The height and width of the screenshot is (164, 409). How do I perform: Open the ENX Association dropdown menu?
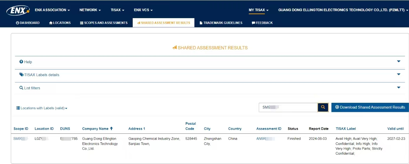coord(52,10)
